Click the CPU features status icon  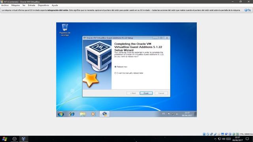[230, 134]
